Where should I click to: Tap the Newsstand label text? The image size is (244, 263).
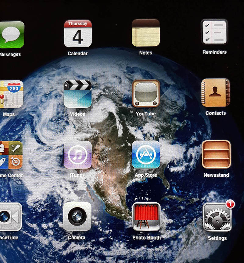pos(216,175)
